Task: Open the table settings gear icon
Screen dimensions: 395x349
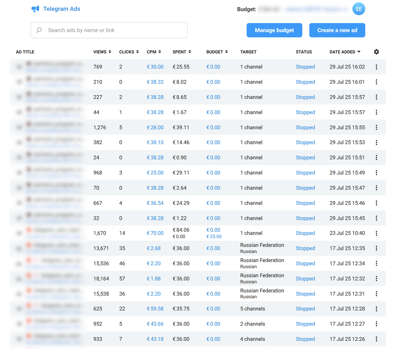Action: coord(376,52)
